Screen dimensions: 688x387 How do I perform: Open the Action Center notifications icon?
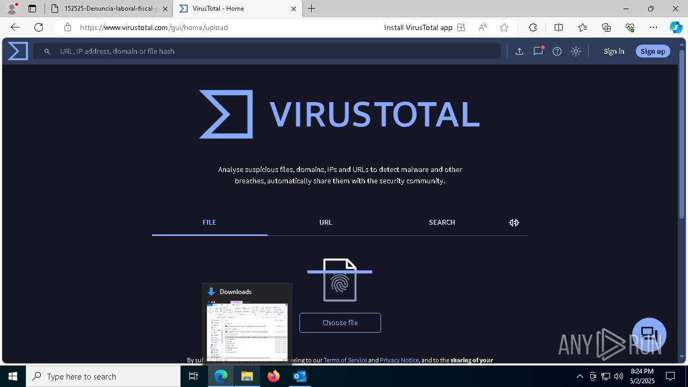point(670,376)
